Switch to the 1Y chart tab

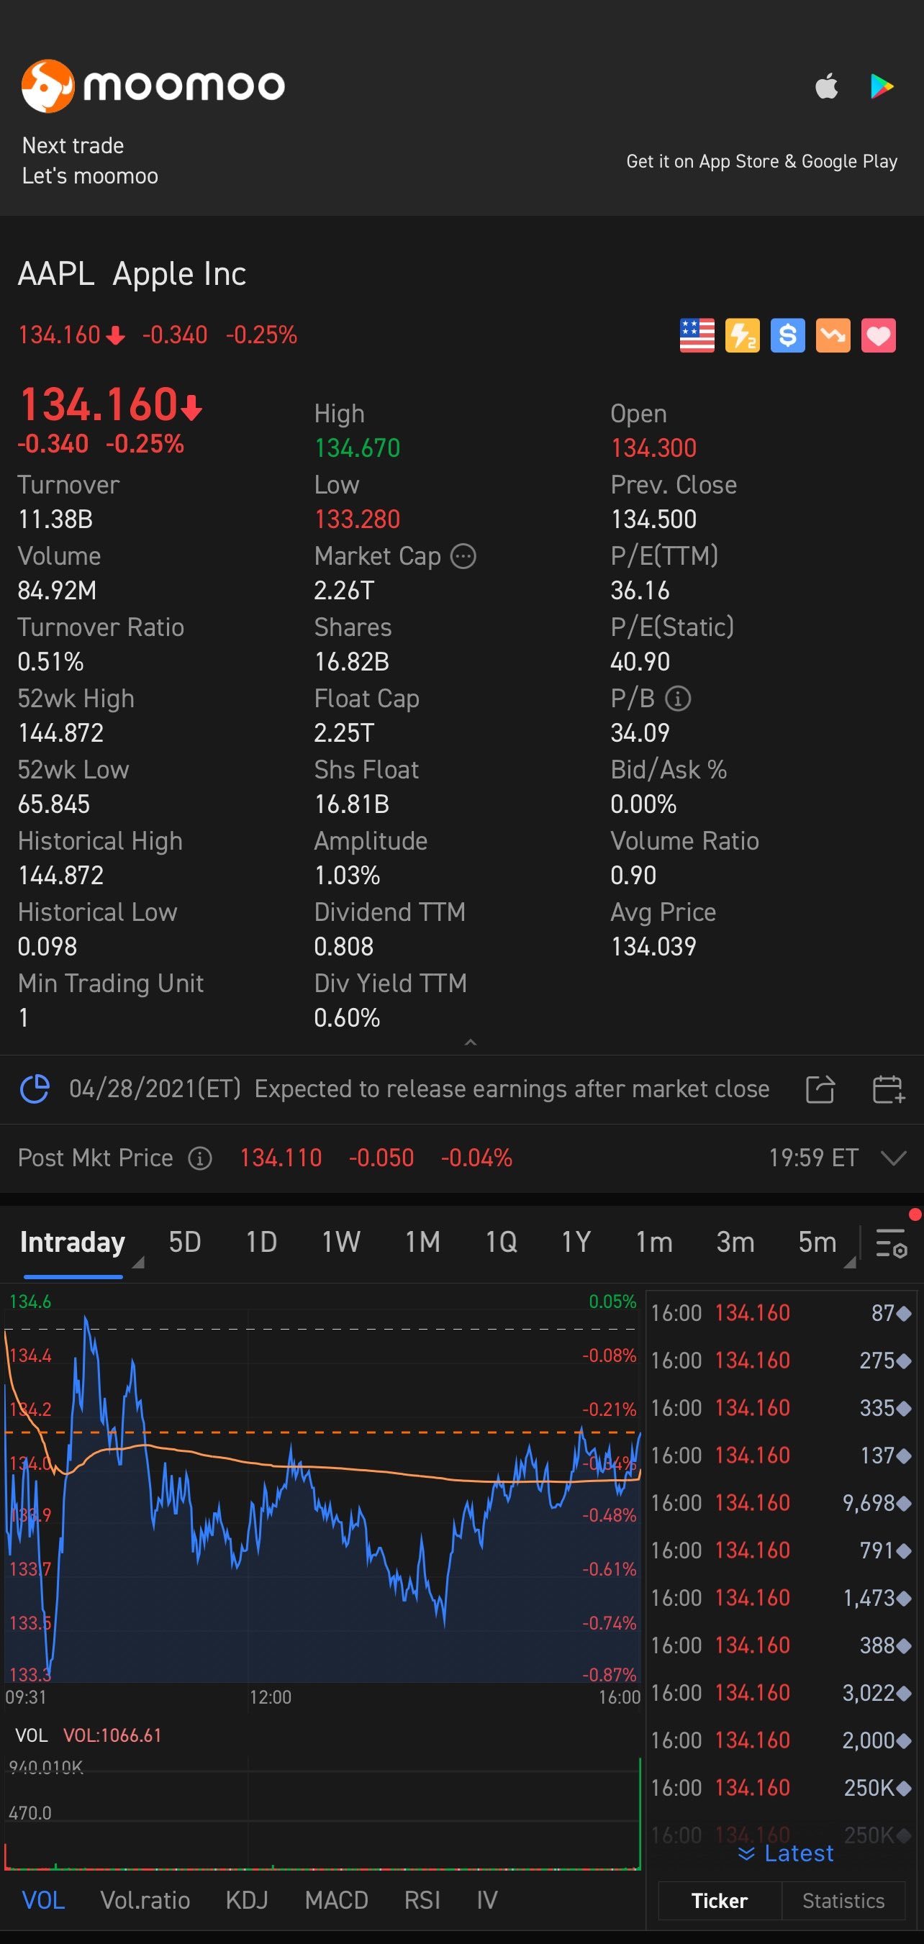pos(576,1243)
